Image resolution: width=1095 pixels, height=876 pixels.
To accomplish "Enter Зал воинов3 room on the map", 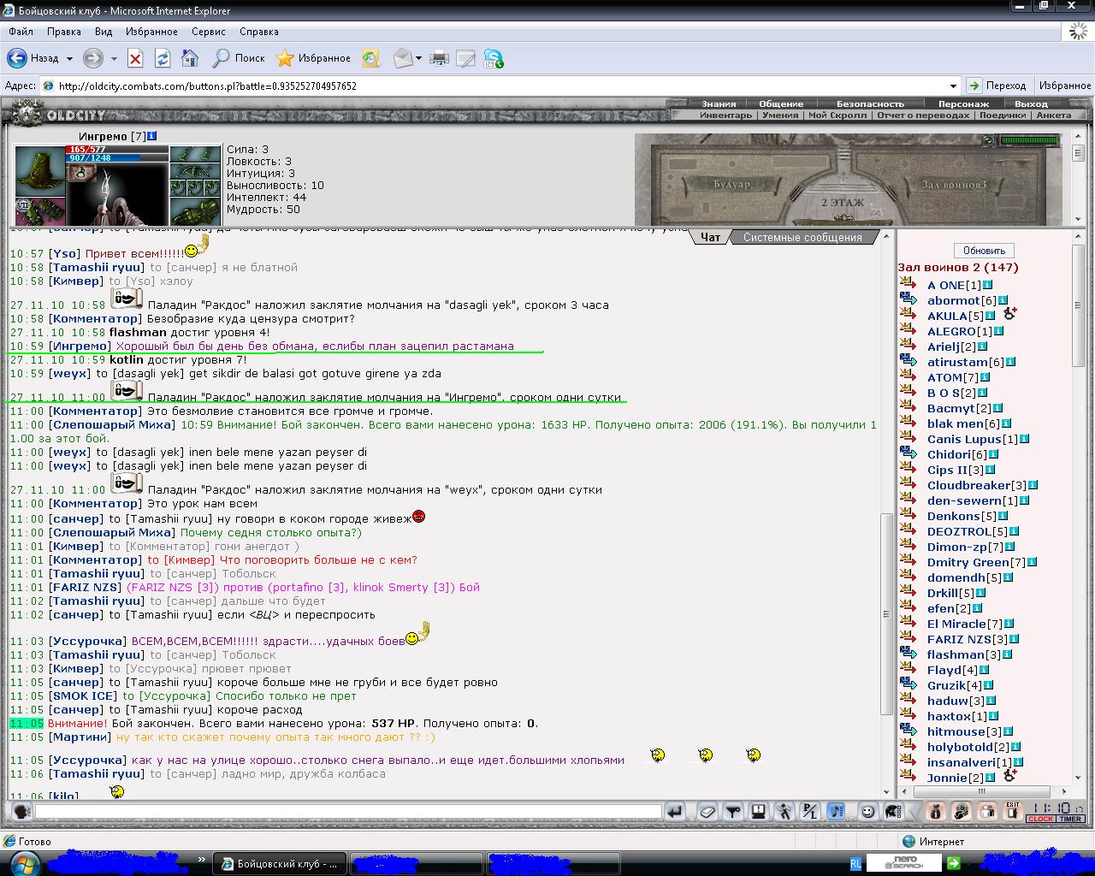I will pos(954,184).
